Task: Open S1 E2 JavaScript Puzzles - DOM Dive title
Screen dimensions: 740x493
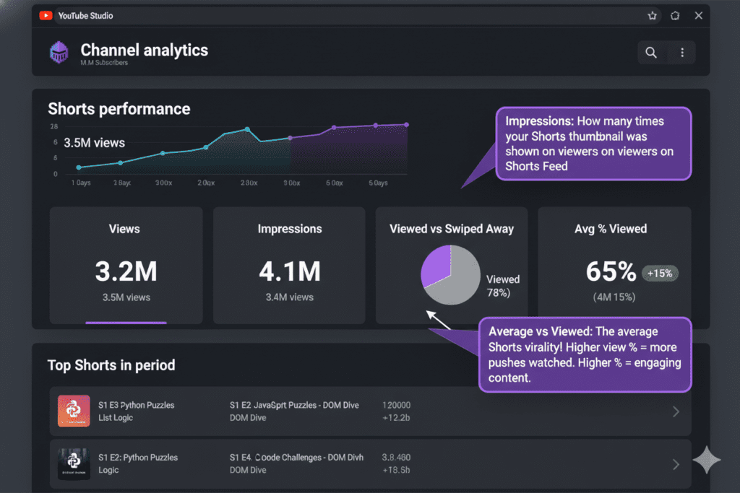Action: click(x=294, y=405)
